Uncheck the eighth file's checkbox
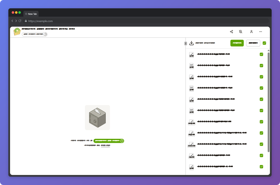Viewport: 280px width, 185px height. 261,133
